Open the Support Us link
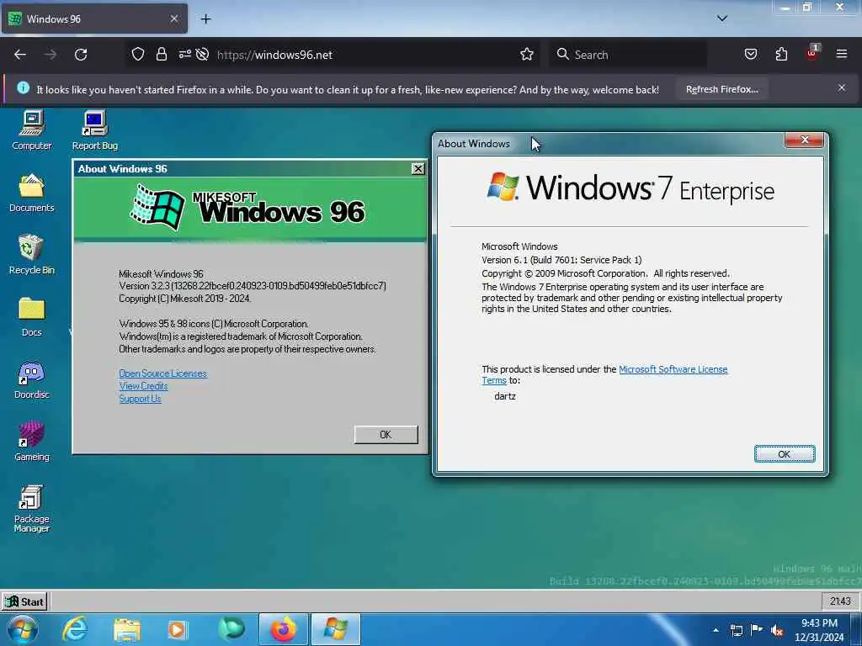This screenshot has height=646, width=862. pyautogui.click(x=141, y=399)
